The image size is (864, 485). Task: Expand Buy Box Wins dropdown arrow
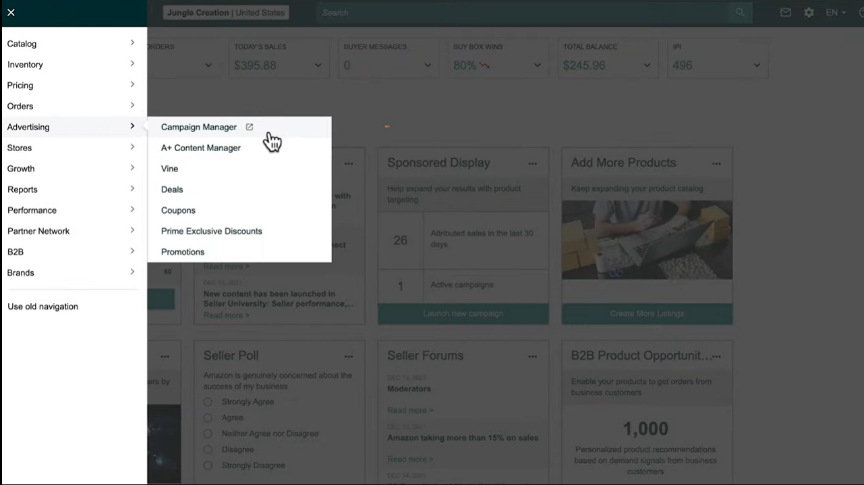[538, 65]
